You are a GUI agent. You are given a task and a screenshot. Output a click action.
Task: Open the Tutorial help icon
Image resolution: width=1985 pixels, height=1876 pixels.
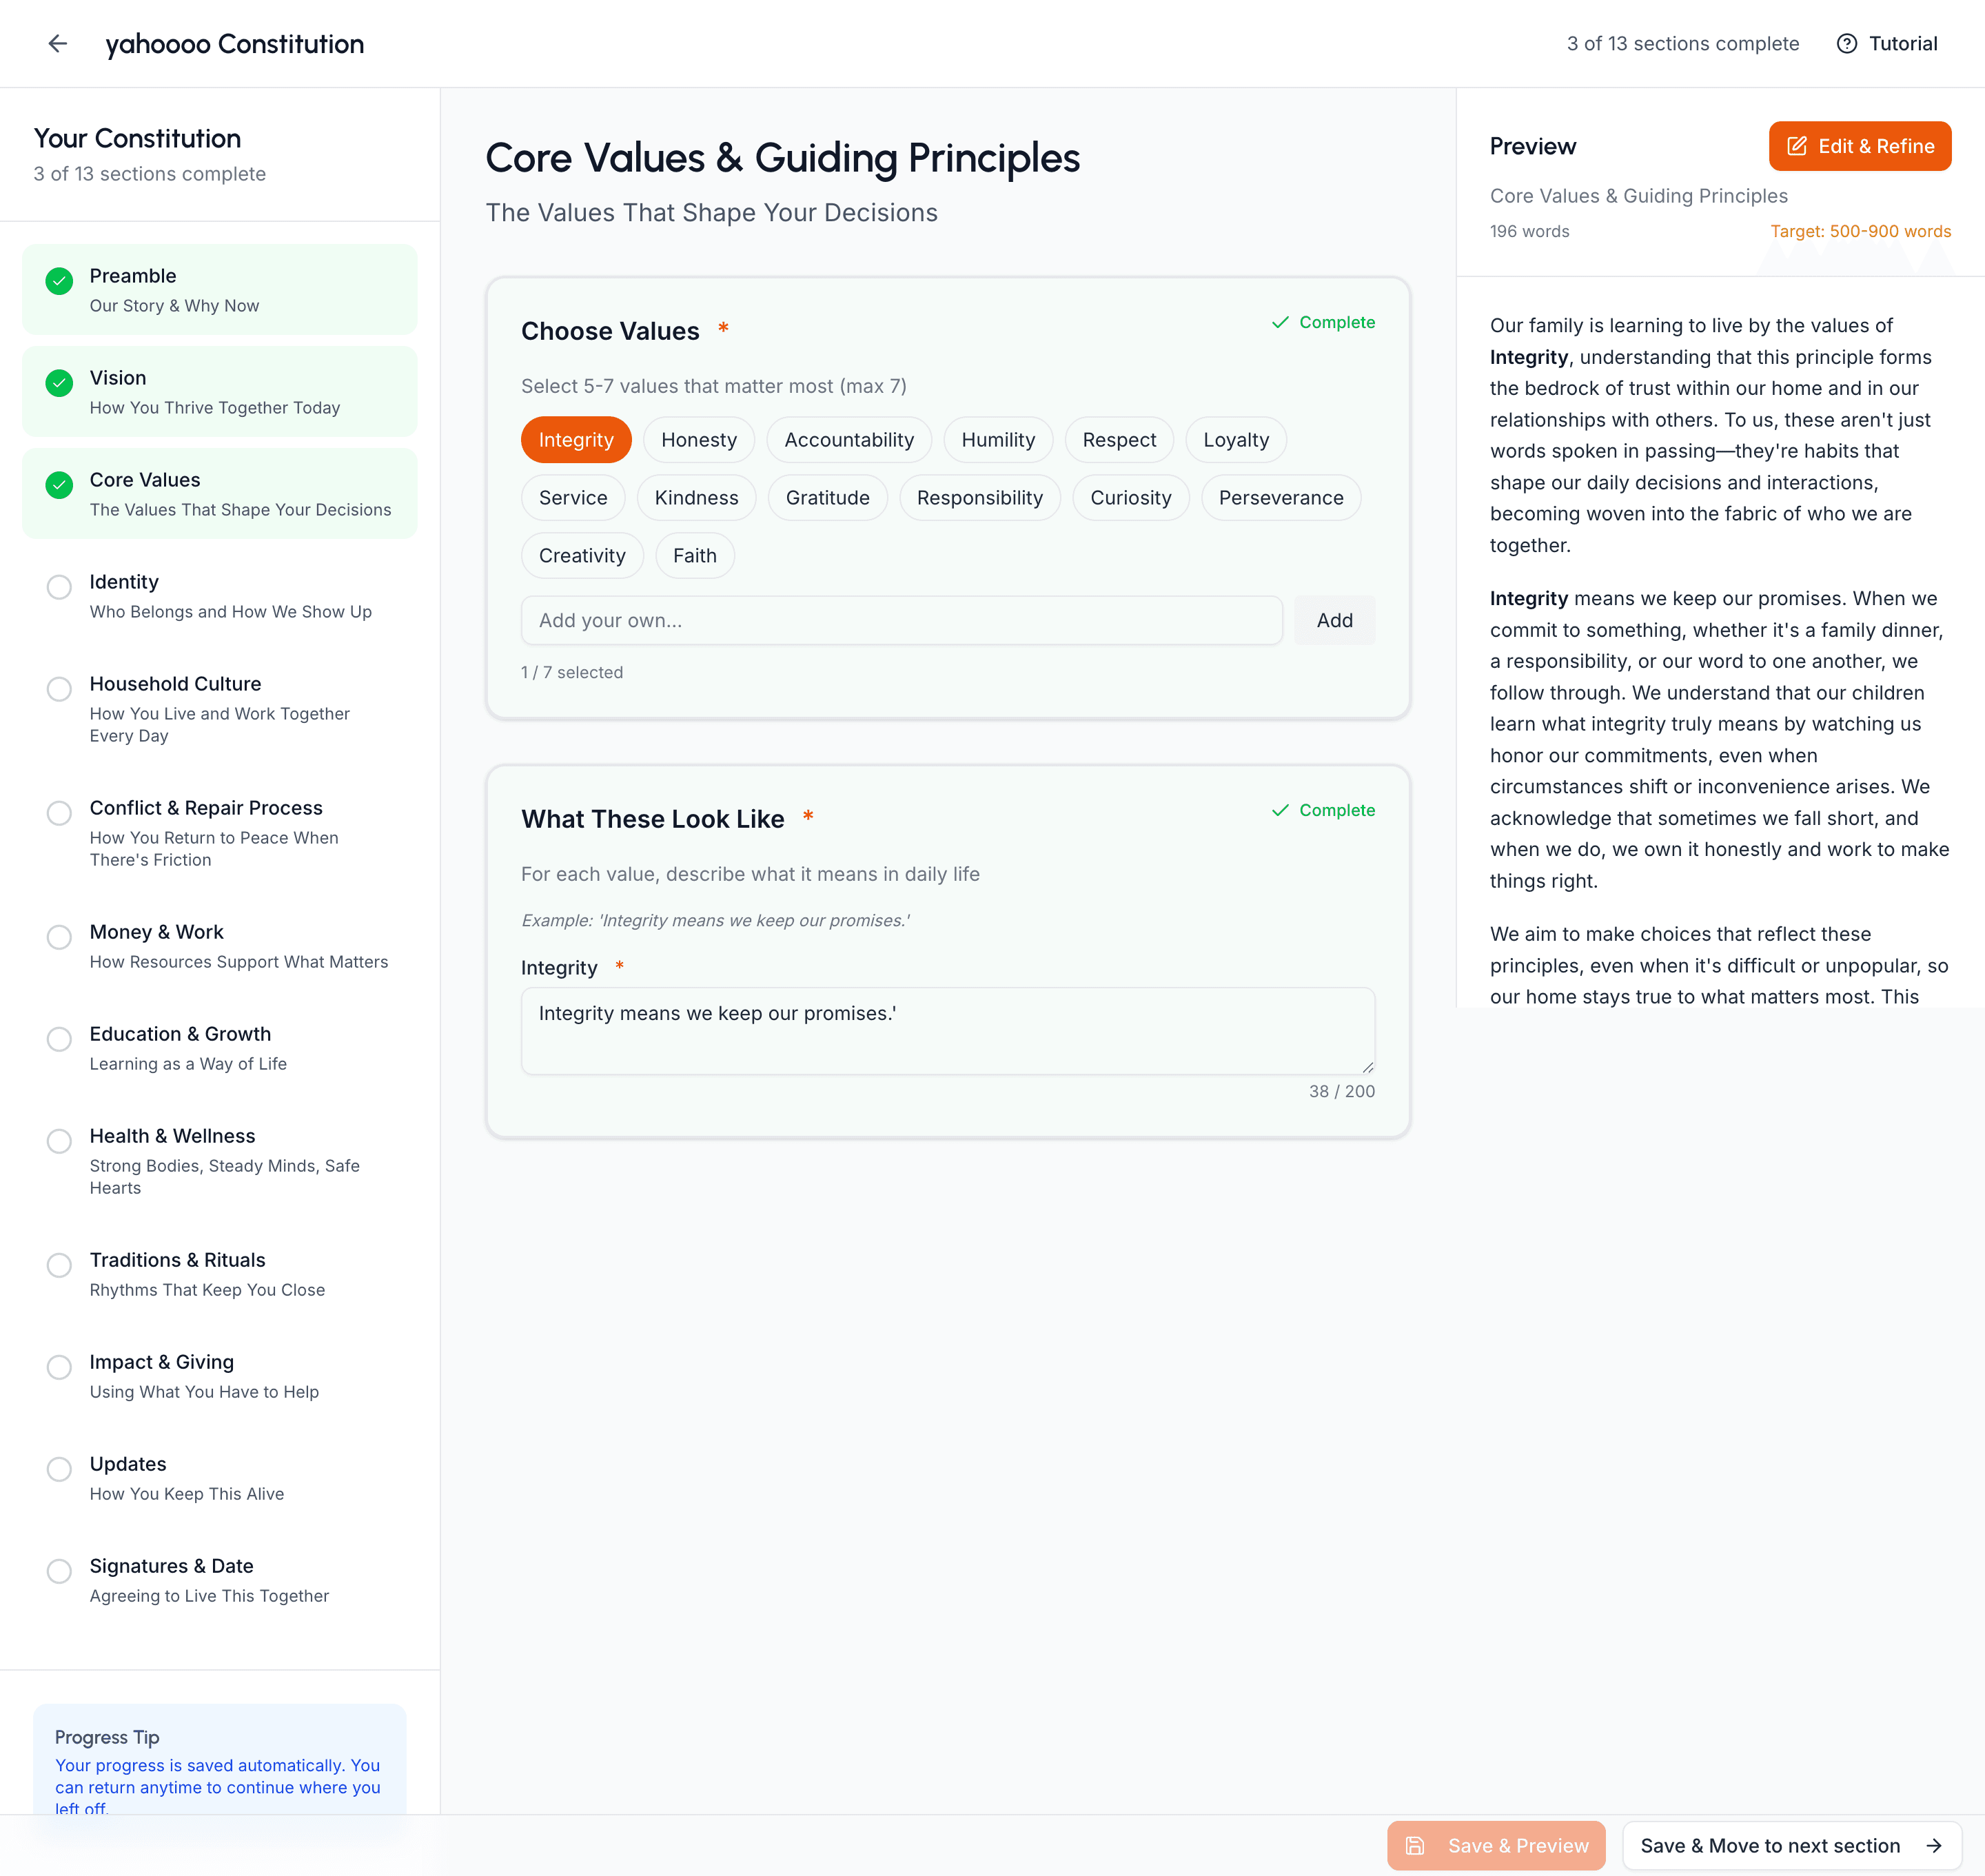point(1846,43)
